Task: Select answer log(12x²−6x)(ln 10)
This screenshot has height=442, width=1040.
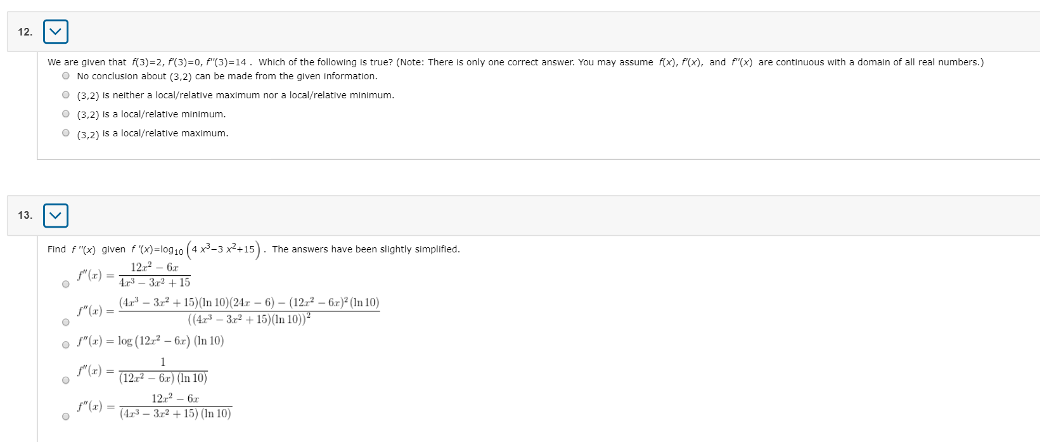Action: [66, 345]
